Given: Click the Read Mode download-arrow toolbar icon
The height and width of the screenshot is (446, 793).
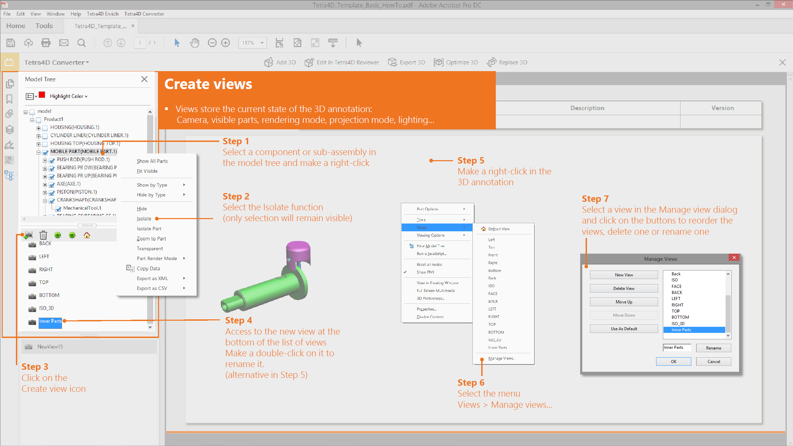Looking at the screenshot, I should click(x=333, y=43).
